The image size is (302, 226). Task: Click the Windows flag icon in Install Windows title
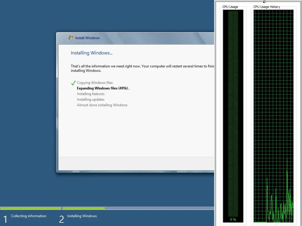[71, 38]
